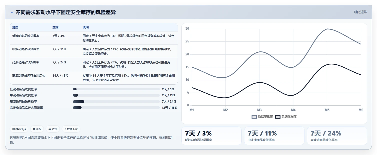Click the M1 axis label on chart
Viewport: 377px width, 155px height.
click(192, 110)
